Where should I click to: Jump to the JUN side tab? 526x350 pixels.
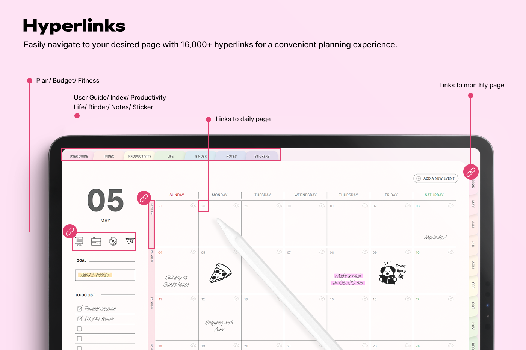[473, 224]
